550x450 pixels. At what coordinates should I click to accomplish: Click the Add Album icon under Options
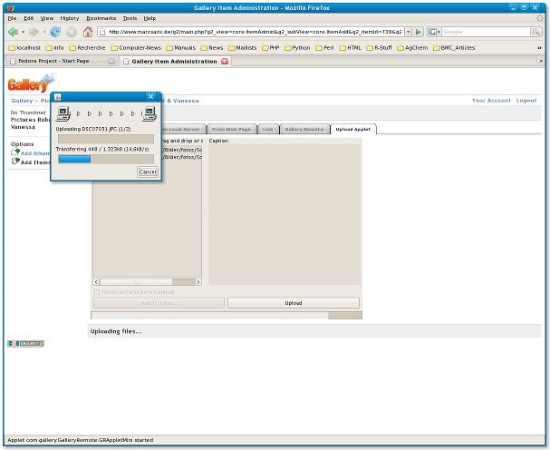(15, 153)
